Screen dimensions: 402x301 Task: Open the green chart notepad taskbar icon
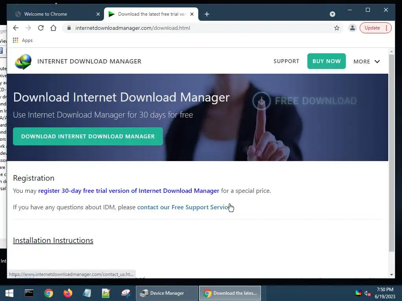[106, 293]
